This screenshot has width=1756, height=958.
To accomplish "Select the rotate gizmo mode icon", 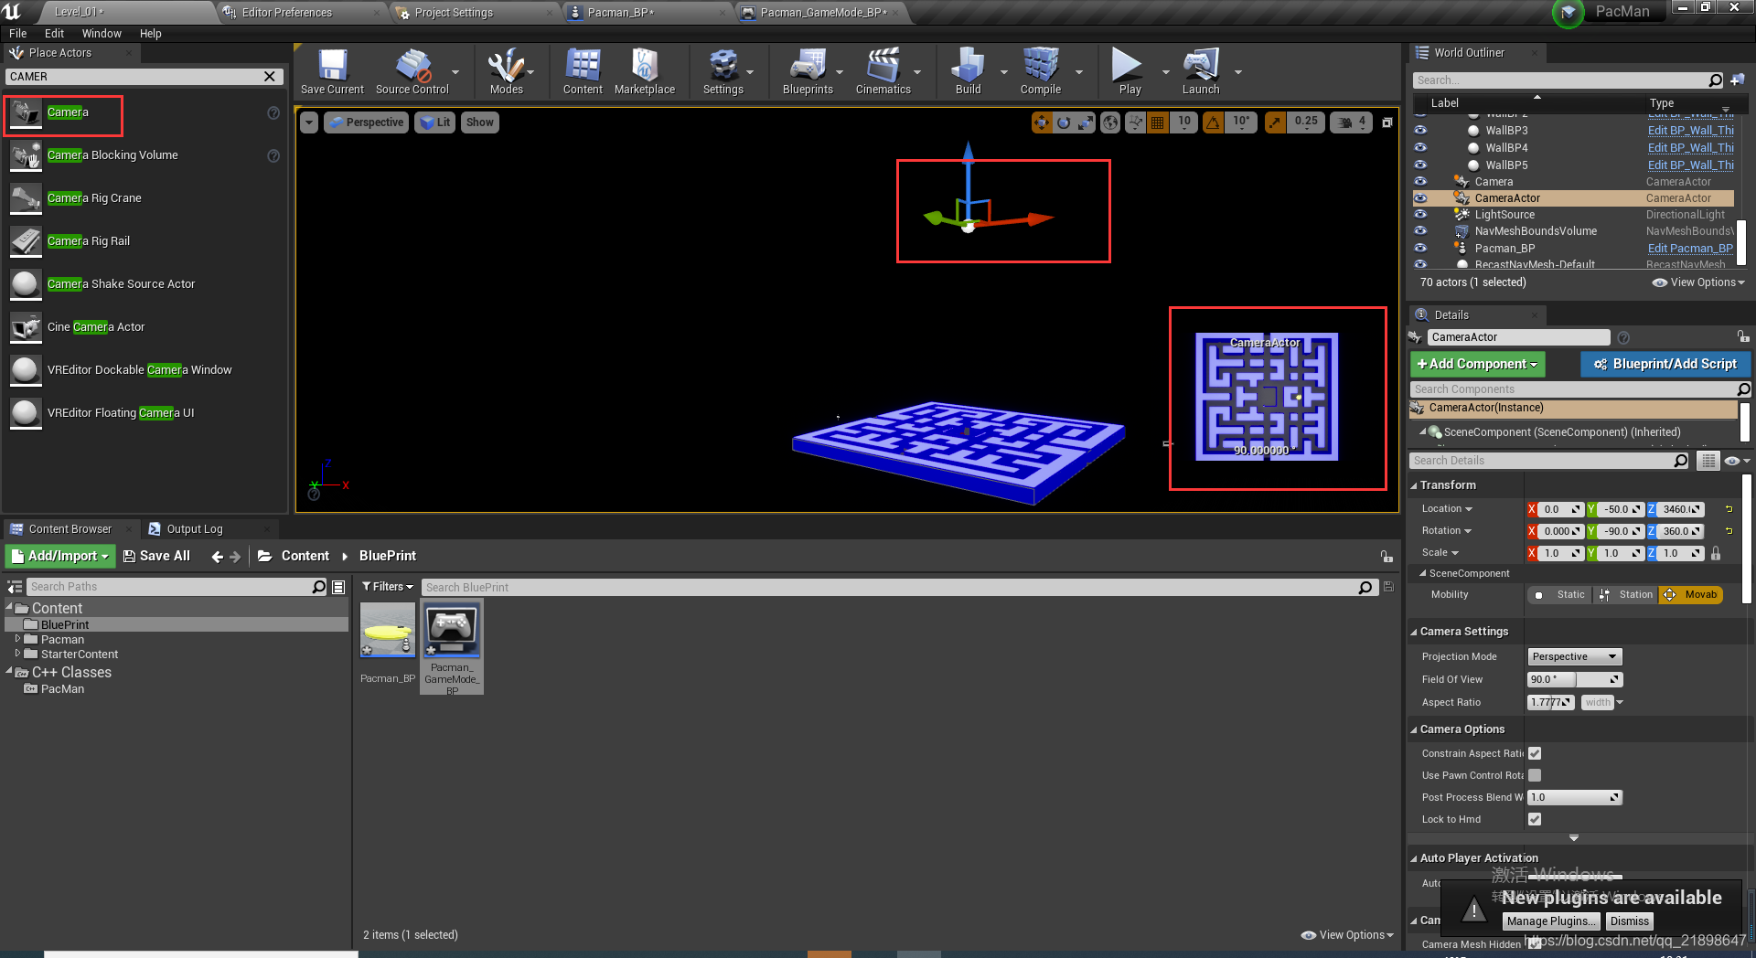I will [1064, 122].
